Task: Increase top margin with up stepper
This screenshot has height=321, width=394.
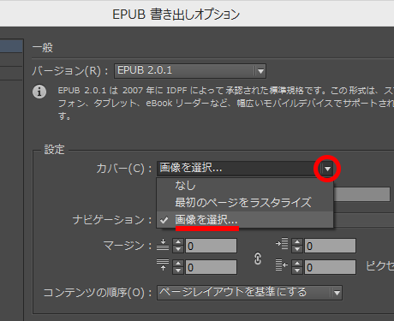Action: (x=178, y=242)
